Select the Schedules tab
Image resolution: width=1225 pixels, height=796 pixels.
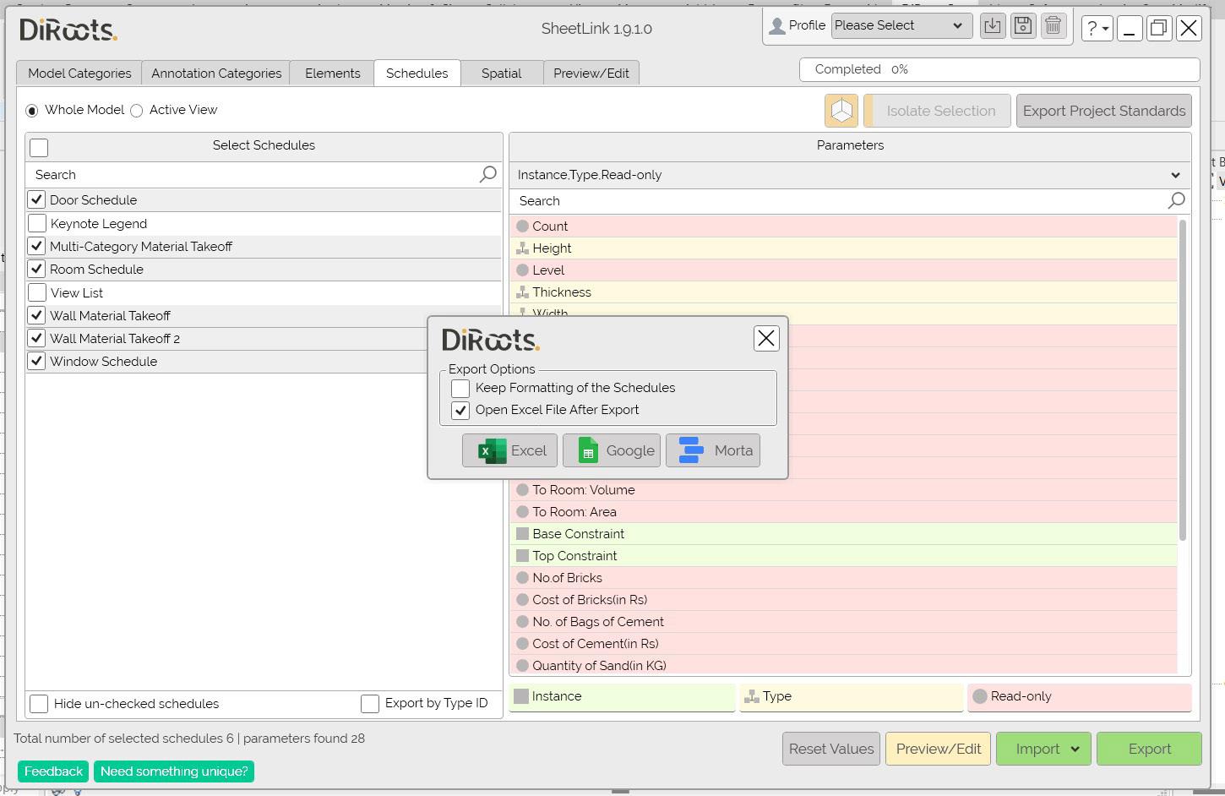pyautogui.click(x=417, y=74)
